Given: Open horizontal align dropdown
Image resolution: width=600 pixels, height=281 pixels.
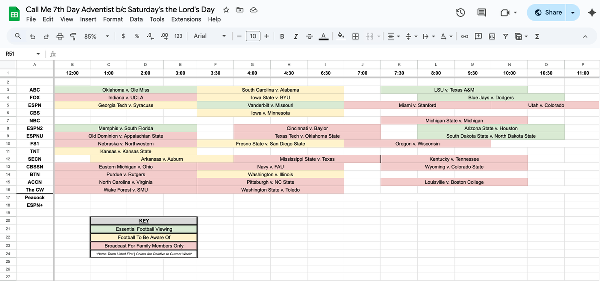Looking at the screenshot, I should [393, 36].
